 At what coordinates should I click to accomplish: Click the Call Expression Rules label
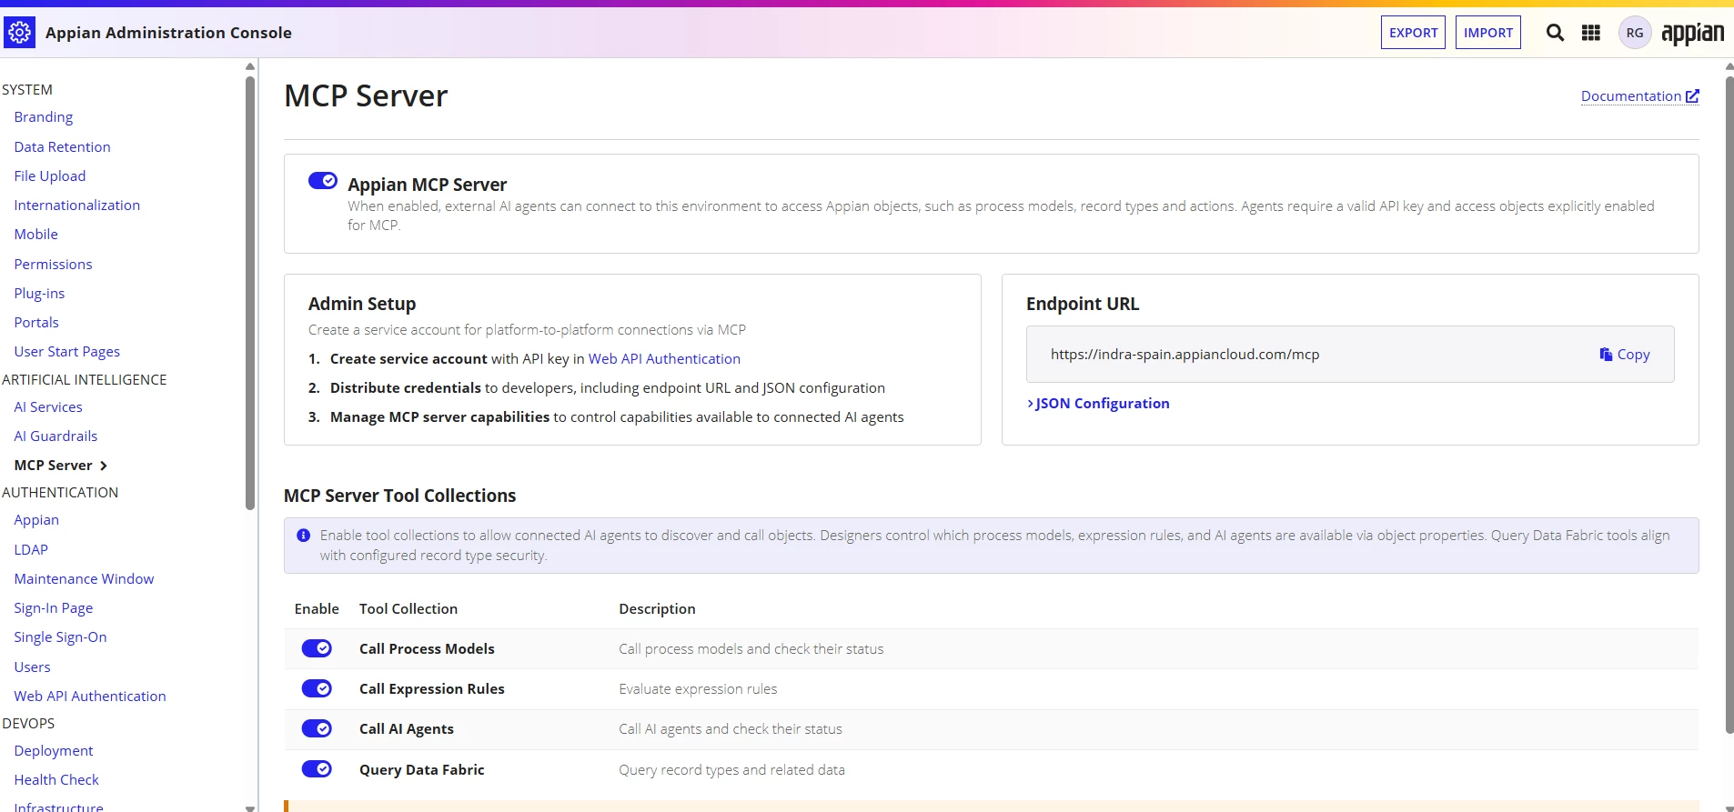pyautogui.click(x=432, y=689)
